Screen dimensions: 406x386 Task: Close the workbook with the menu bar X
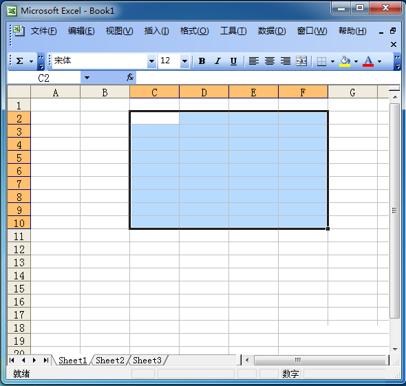[394, 45]
